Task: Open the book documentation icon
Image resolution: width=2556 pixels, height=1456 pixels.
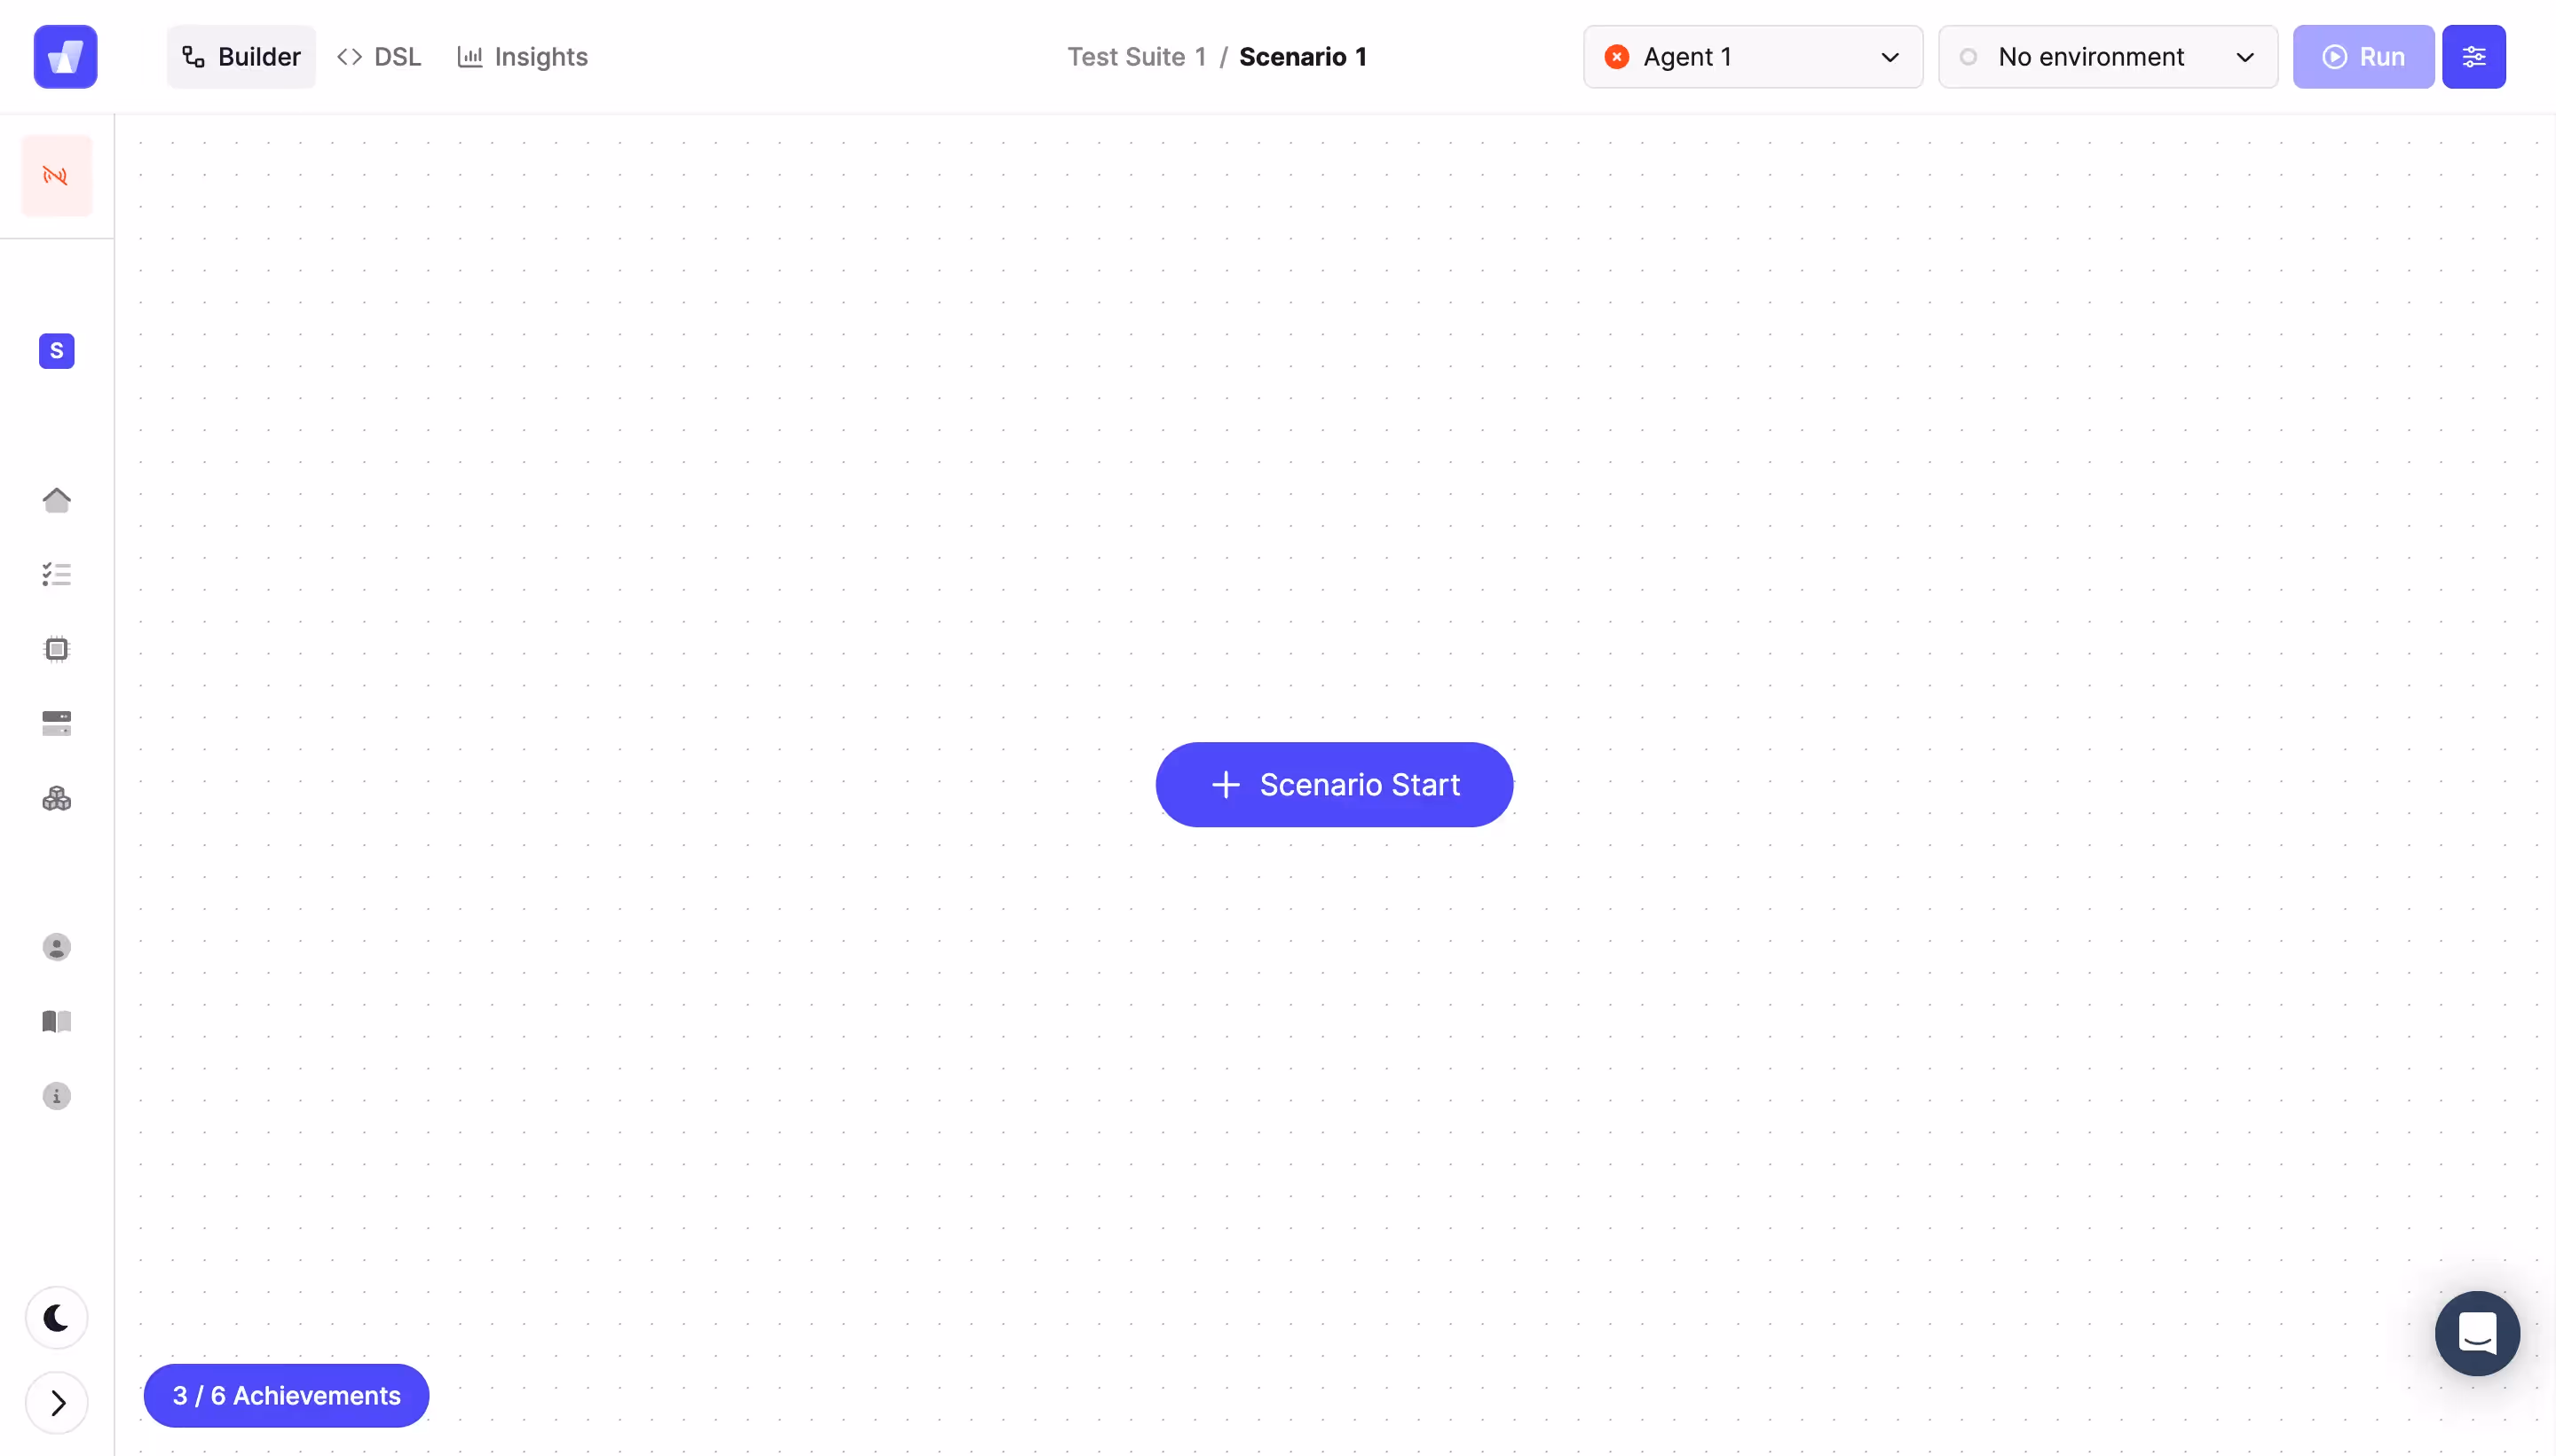Action: pos(56,1021)
